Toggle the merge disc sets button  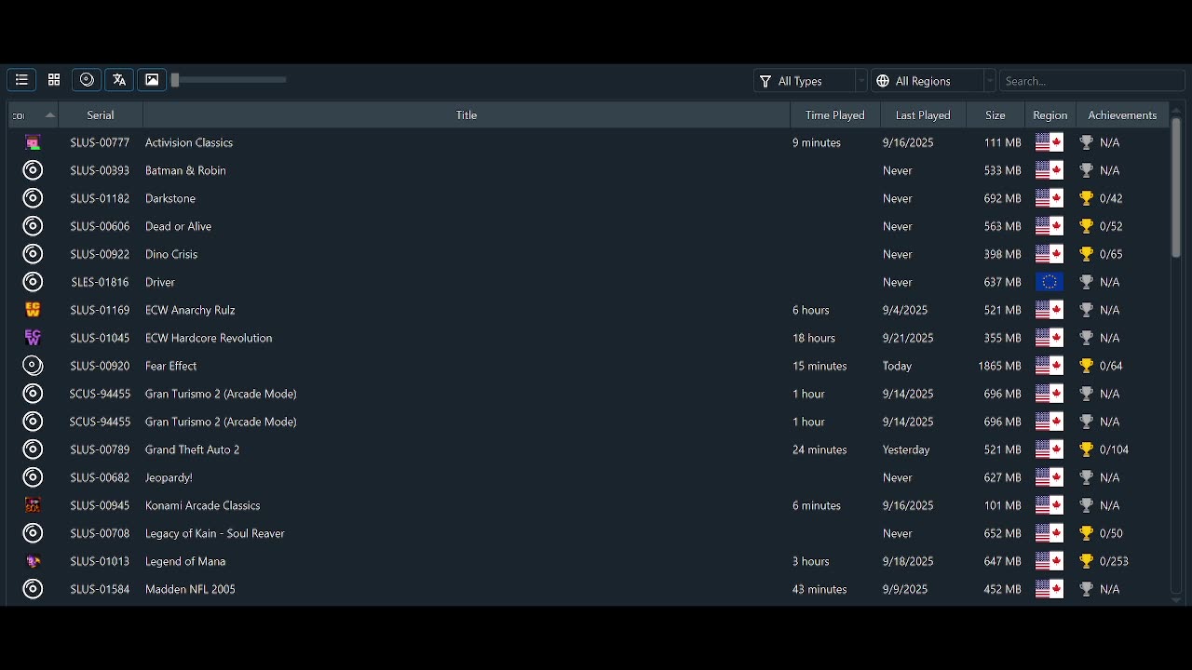coord(87,80)
